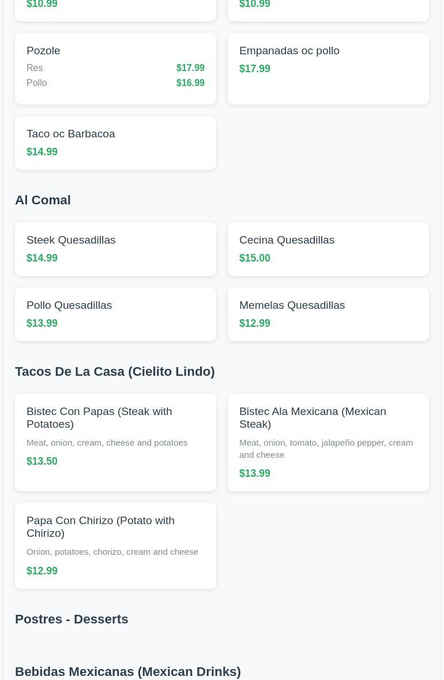The height and width of the screenshot is (680, 444).
Task: Click the Al Comal section heading
Action: 43,200
